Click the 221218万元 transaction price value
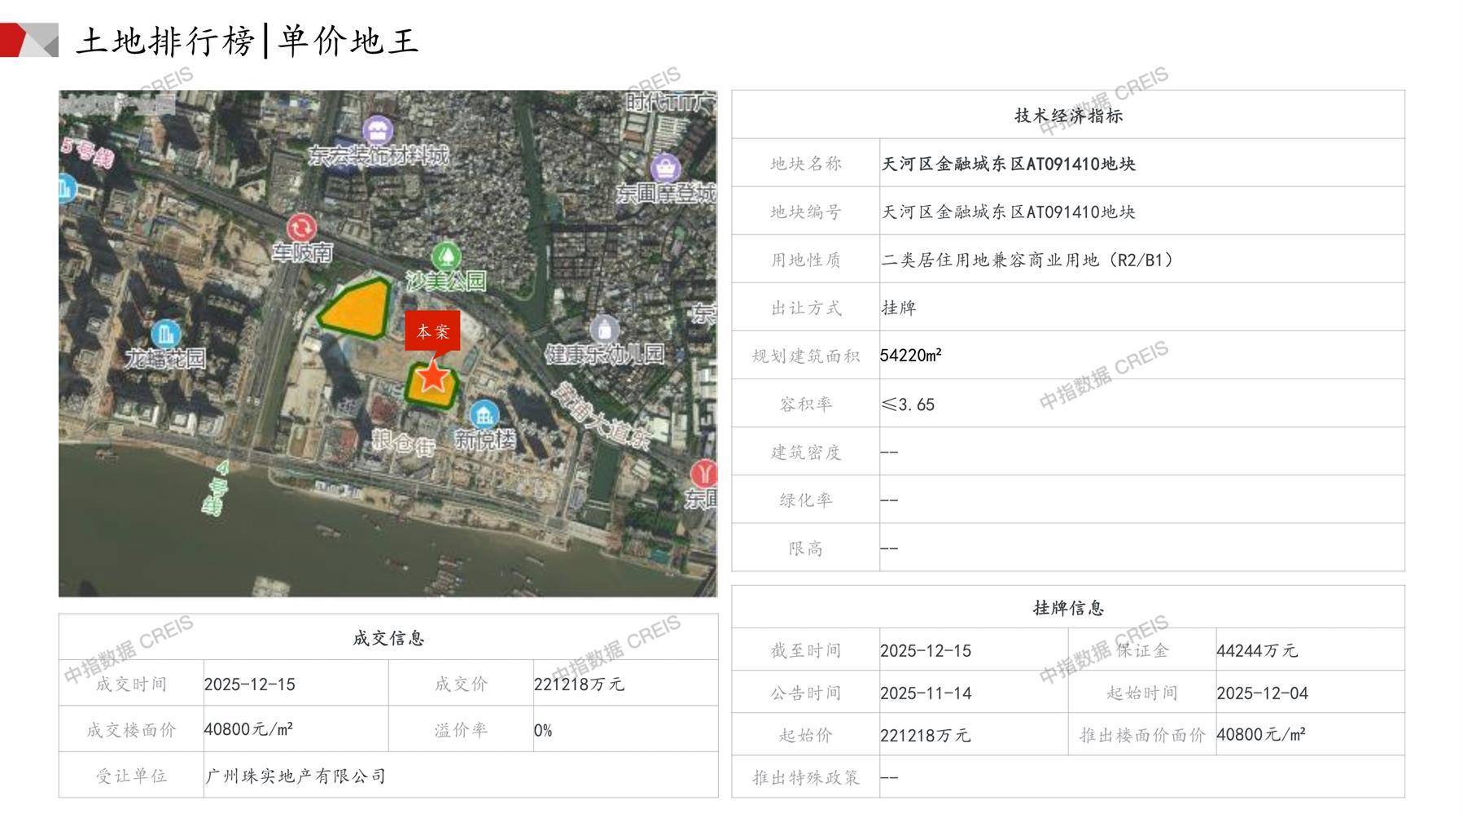Image resolution: width=1463 pixels, height=822 pixels. tap(579, 684)
